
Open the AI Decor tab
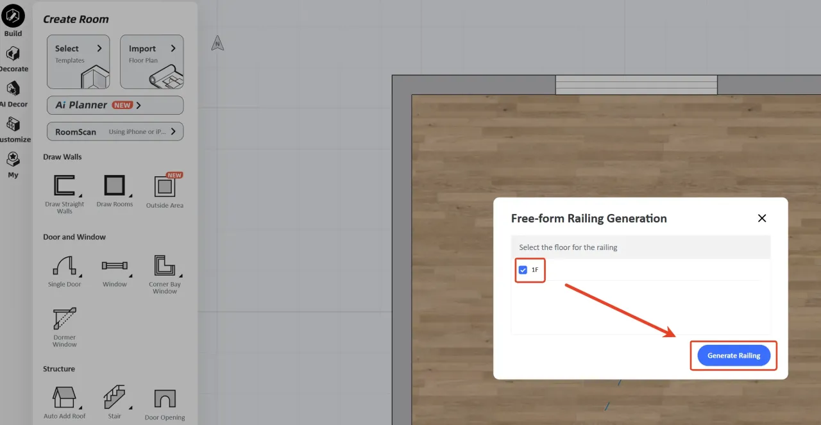click(13, 94)
